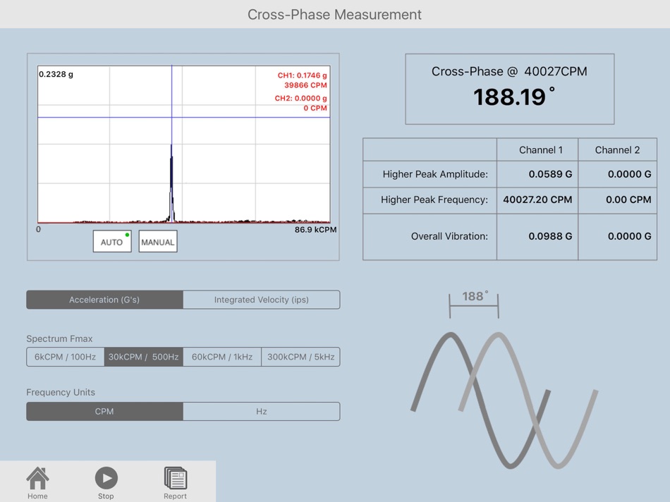The image size is (670, 502).
Task: Click the Channel 2 column header
Action: pos(617,150)
